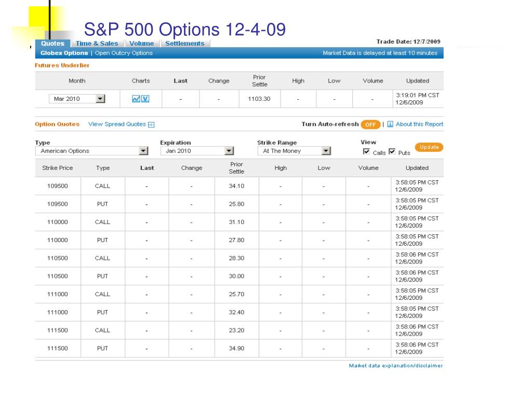Click the Option Quotes heading
Image resolution: width=532 pixels, height=399 pixels.
(x=57, y=124)
